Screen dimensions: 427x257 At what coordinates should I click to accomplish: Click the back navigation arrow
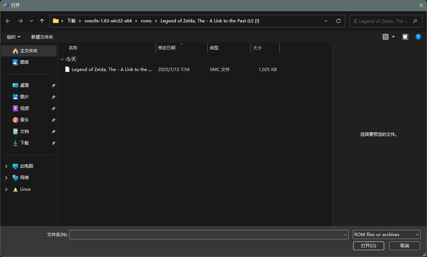[8, 21]
